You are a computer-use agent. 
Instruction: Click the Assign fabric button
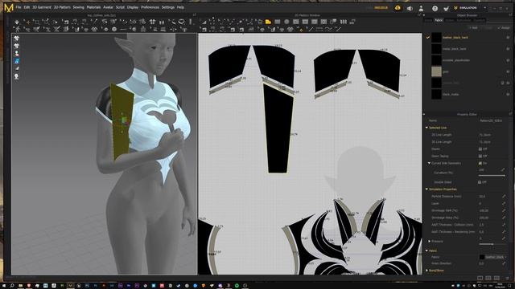pos(504,28)
